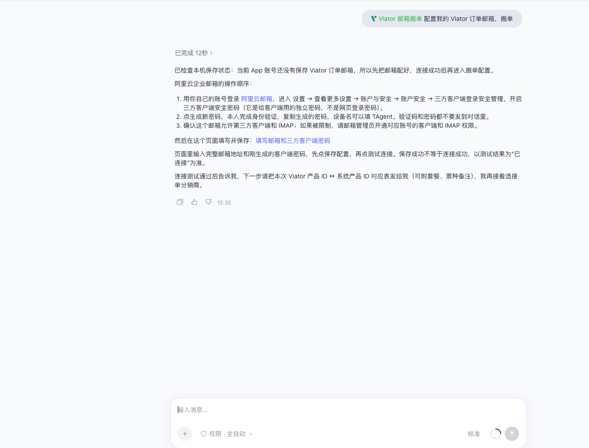Click the plus attachment button in the input box
This screenshot has width=589, height=448.
[185, 434]
